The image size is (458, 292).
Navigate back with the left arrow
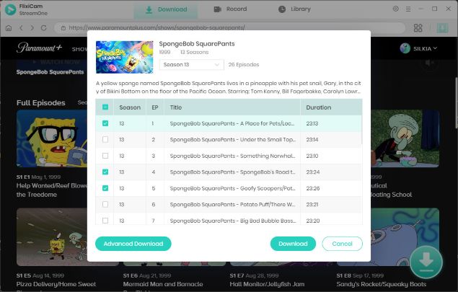pos(21,28)
